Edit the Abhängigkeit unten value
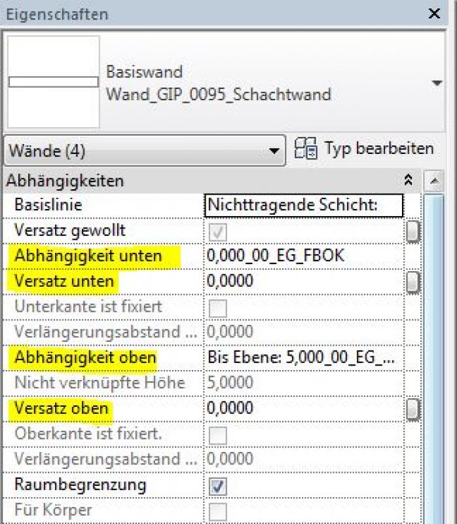The width and height of the screenshot is (457, 524). 304,256
